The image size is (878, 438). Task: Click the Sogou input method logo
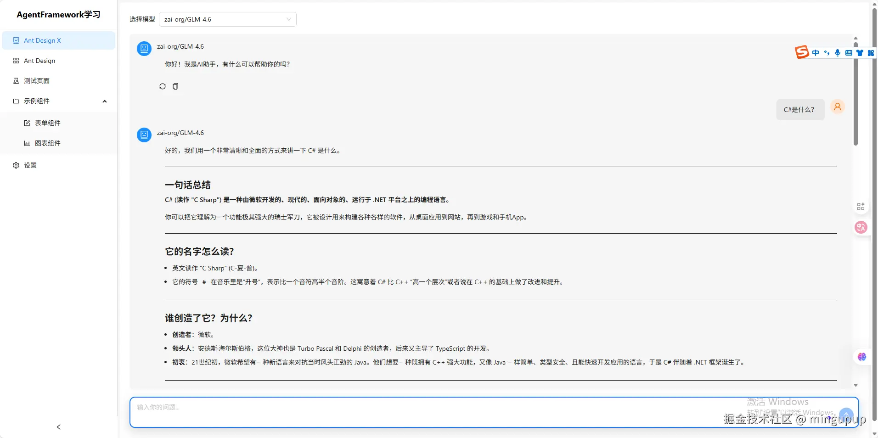pos(802,52)
